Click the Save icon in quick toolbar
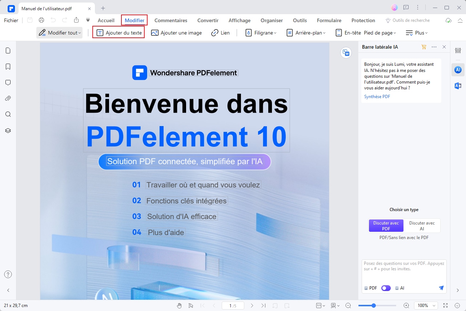Viewport: 466px width, 311px height. pyautogui.click(x=30, y=20)
